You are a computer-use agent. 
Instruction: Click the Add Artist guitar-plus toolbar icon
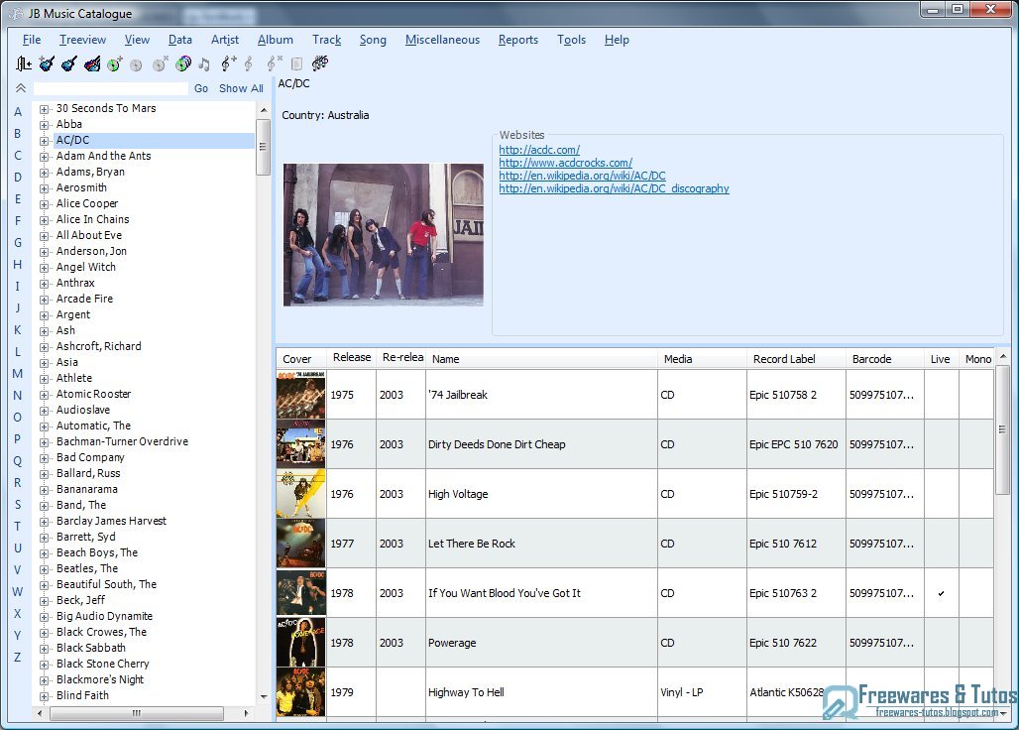pyautogui.click(x=45, y=62)
